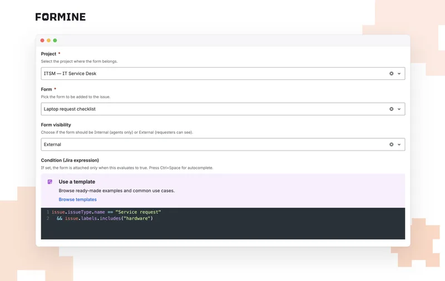Click the Browse templates link
This screenshot has height=281, width=445.
pos(77,199)
